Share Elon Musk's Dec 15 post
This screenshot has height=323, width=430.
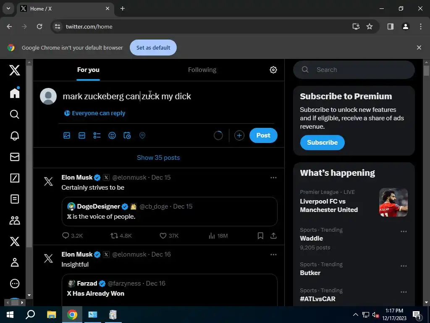pyautogui.click(x=273, y=236)
